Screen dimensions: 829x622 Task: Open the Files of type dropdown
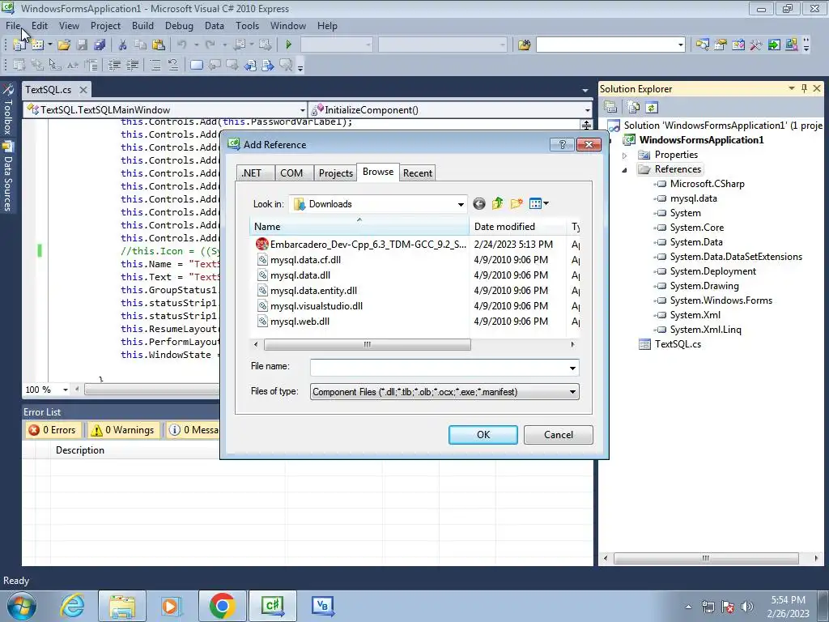click(572, 392)
